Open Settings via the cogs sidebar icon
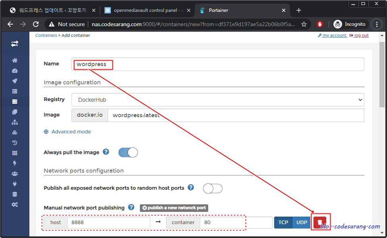Viewport: 387px width, 238px height. (15, 205)
